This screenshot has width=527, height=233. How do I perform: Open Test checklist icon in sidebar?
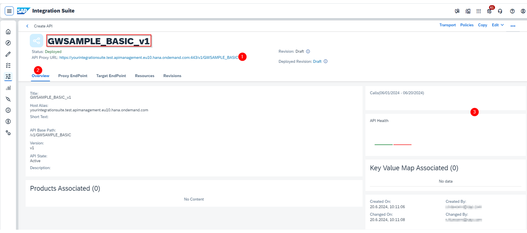8,65
